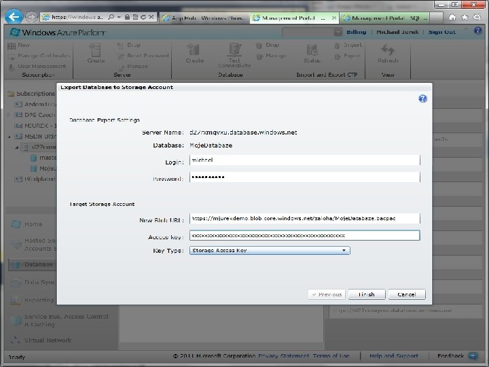Viewport: 489px width, 367px height.
Task: Click the New Blob URL field
Action: [305, 218]
